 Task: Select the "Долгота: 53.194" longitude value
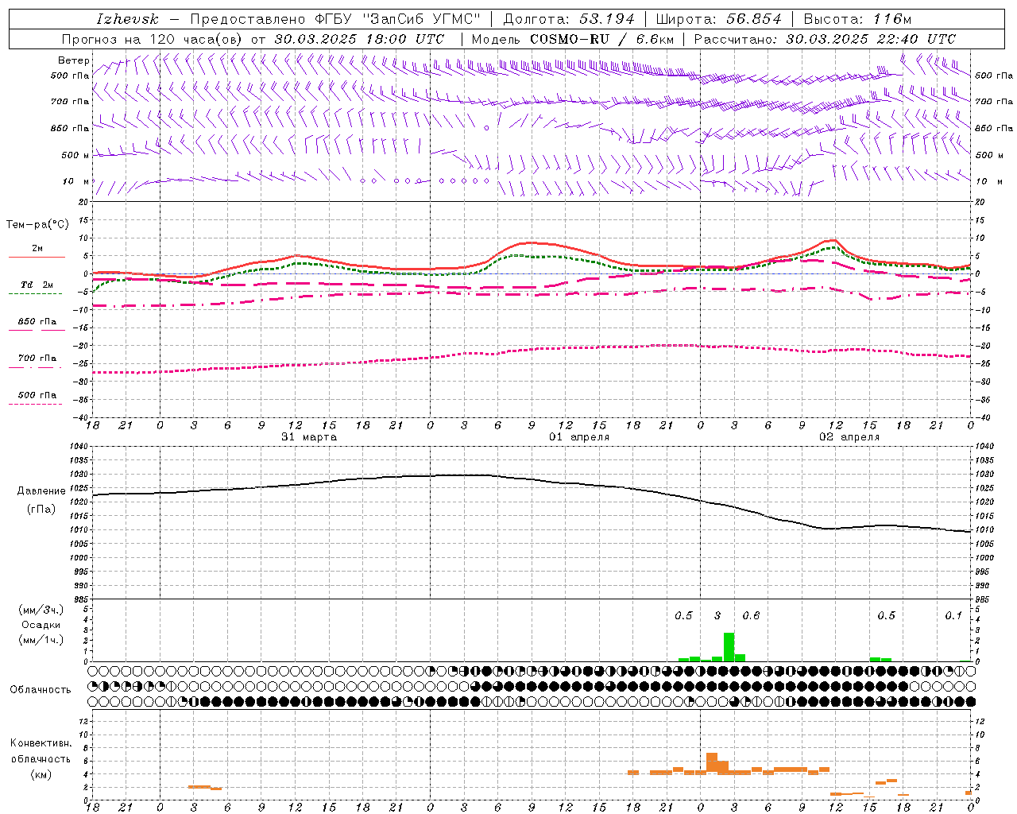pos(569,19)
